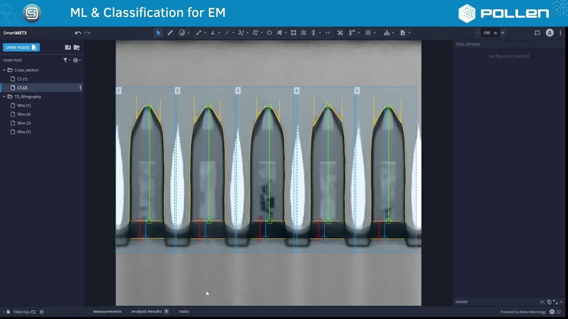Open the Analysis Results tab
The width and height of the screenshot is (568, 319).
[150, 311]
